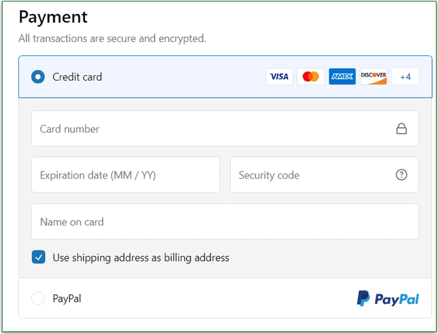
Task: Click the Expiration date field
Action: [125, 175]
